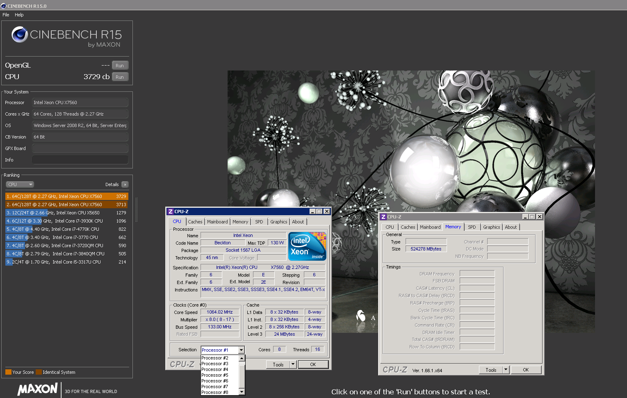Choose Processor #7 from the list
This screenshot has width=627, height=398.
pos(220,387)
